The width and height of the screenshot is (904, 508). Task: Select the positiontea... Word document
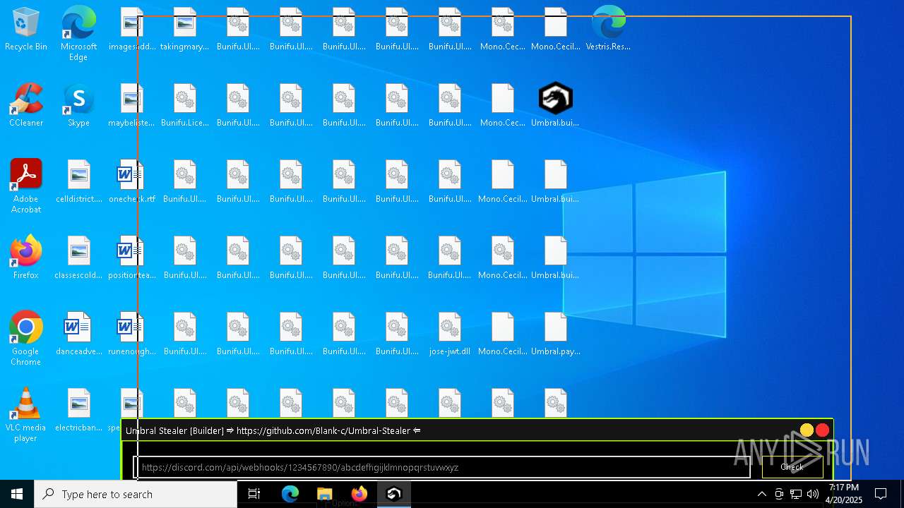coord(132,258)
